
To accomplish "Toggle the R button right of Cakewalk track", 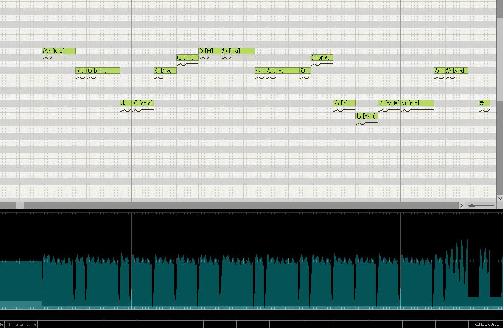I will click(x=35, y=324).
